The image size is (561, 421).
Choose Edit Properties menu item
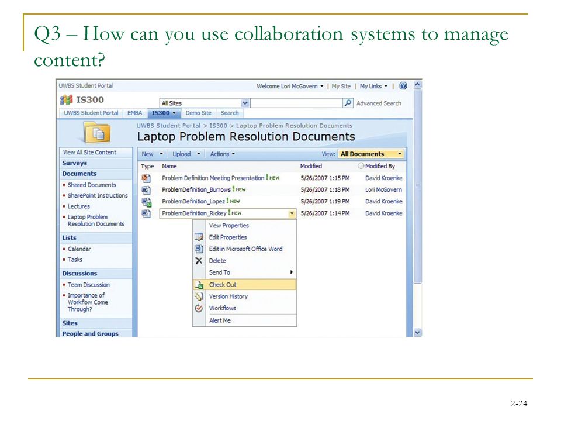pos(227,237)
